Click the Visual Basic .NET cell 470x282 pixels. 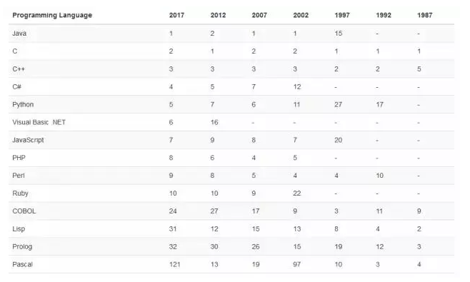[x=39, y=122]
